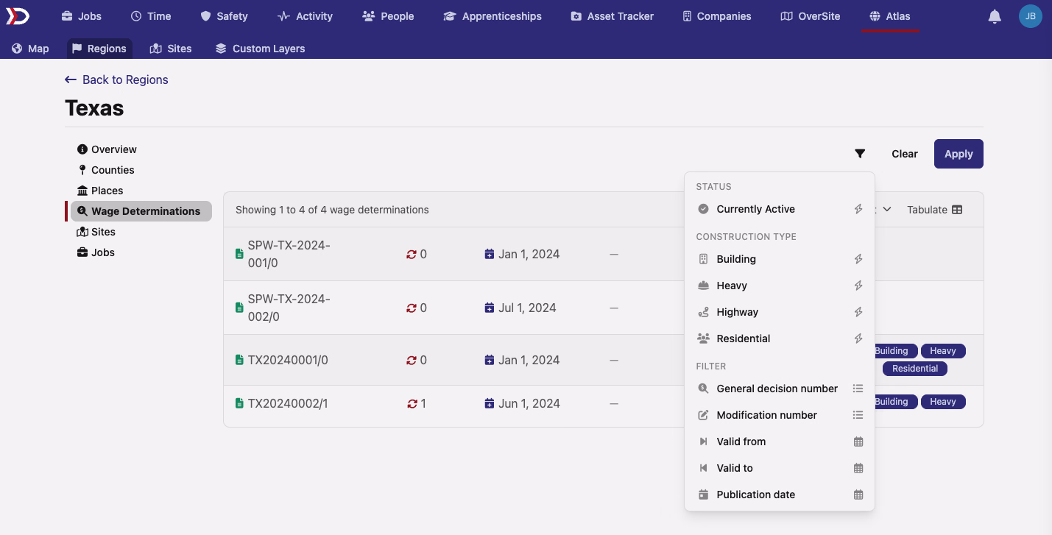
Task: Select the Valid to filter
Action: [780, 468]
